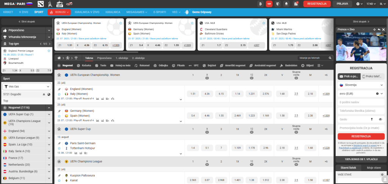Collapse the Nogomet (1116) category
388x184 pixels.
[49, 108]
